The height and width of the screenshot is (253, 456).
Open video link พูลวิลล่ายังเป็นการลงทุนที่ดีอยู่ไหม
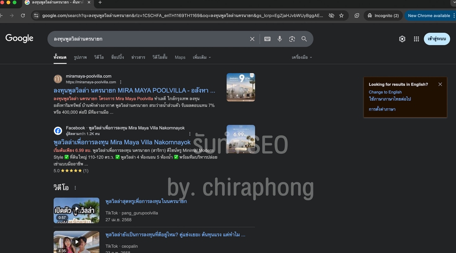(175, 234)
